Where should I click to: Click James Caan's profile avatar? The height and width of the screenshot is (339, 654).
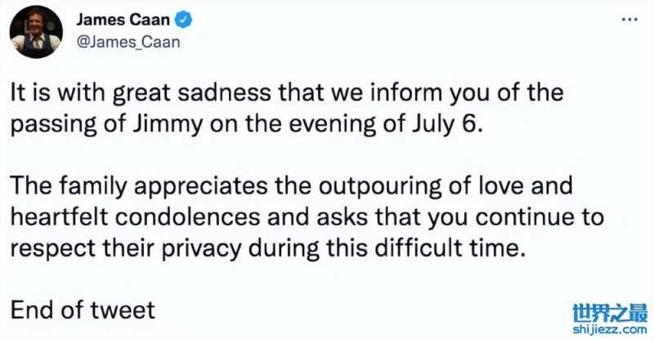point(35,33)
